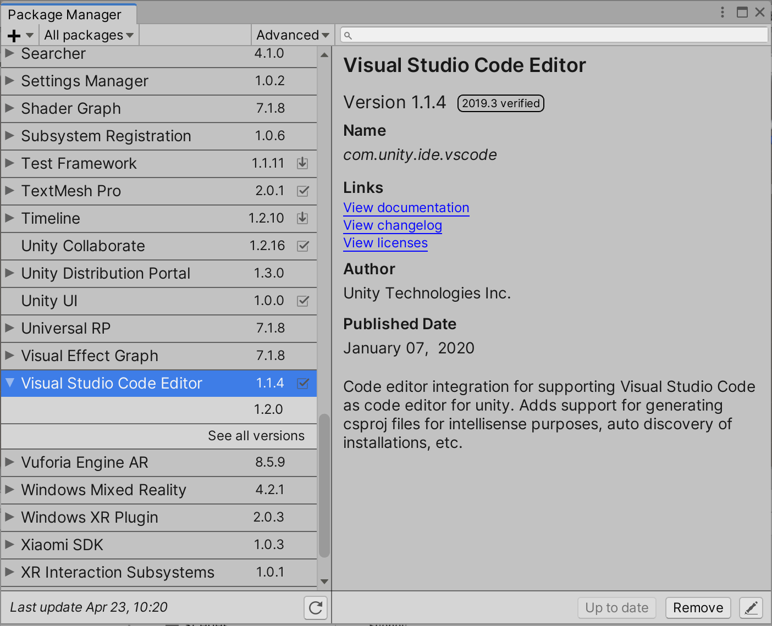Open the Advanced dropdown menu
The width and height of the screenshot is (772, 626).
tap(293, 35)
